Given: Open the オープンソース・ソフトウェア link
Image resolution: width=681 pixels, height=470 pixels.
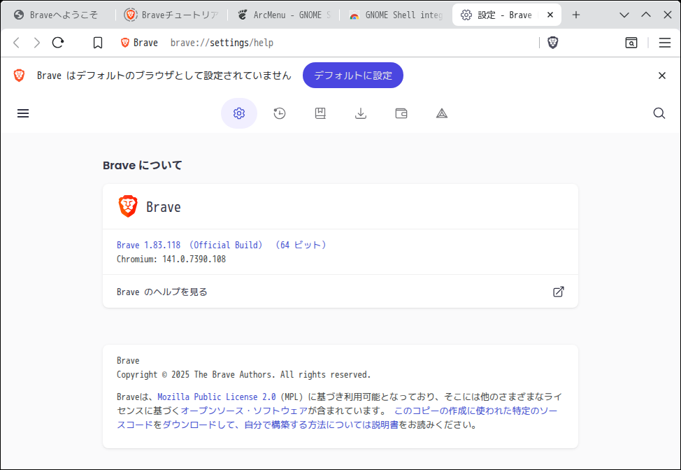Looking at the screenshot, I should coord(243,411).
